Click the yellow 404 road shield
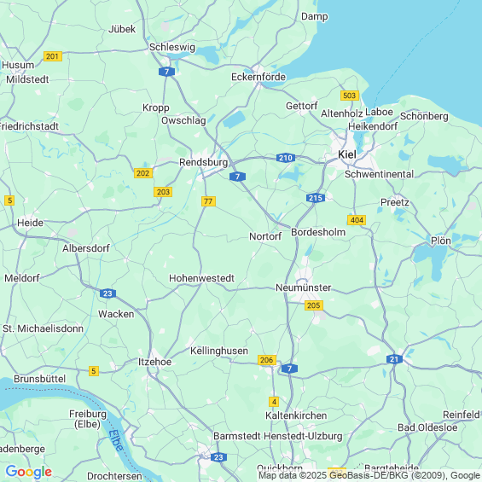 357,220
